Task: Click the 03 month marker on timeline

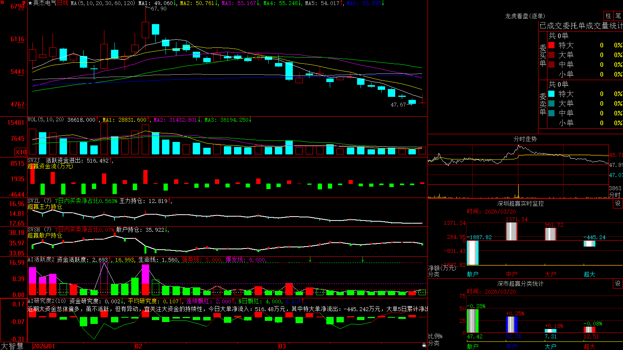Action: (x=282, y=346)
